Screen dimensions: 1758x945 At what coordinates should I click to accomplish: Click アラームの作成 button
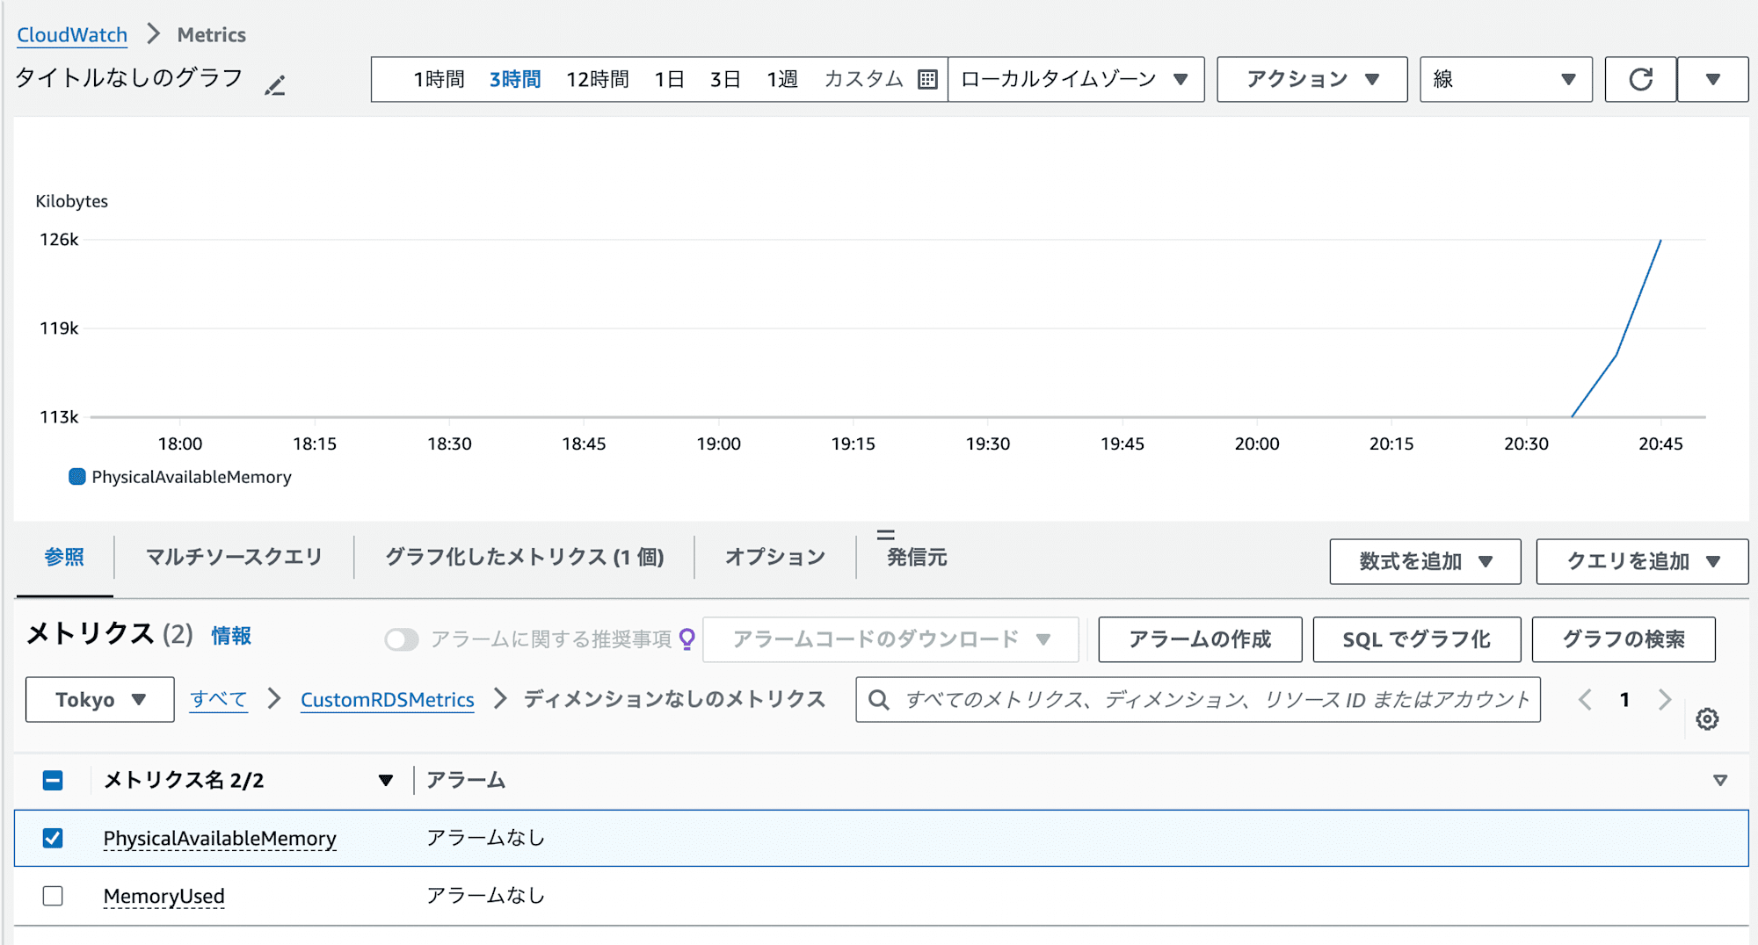click(x=1200, y=639)
